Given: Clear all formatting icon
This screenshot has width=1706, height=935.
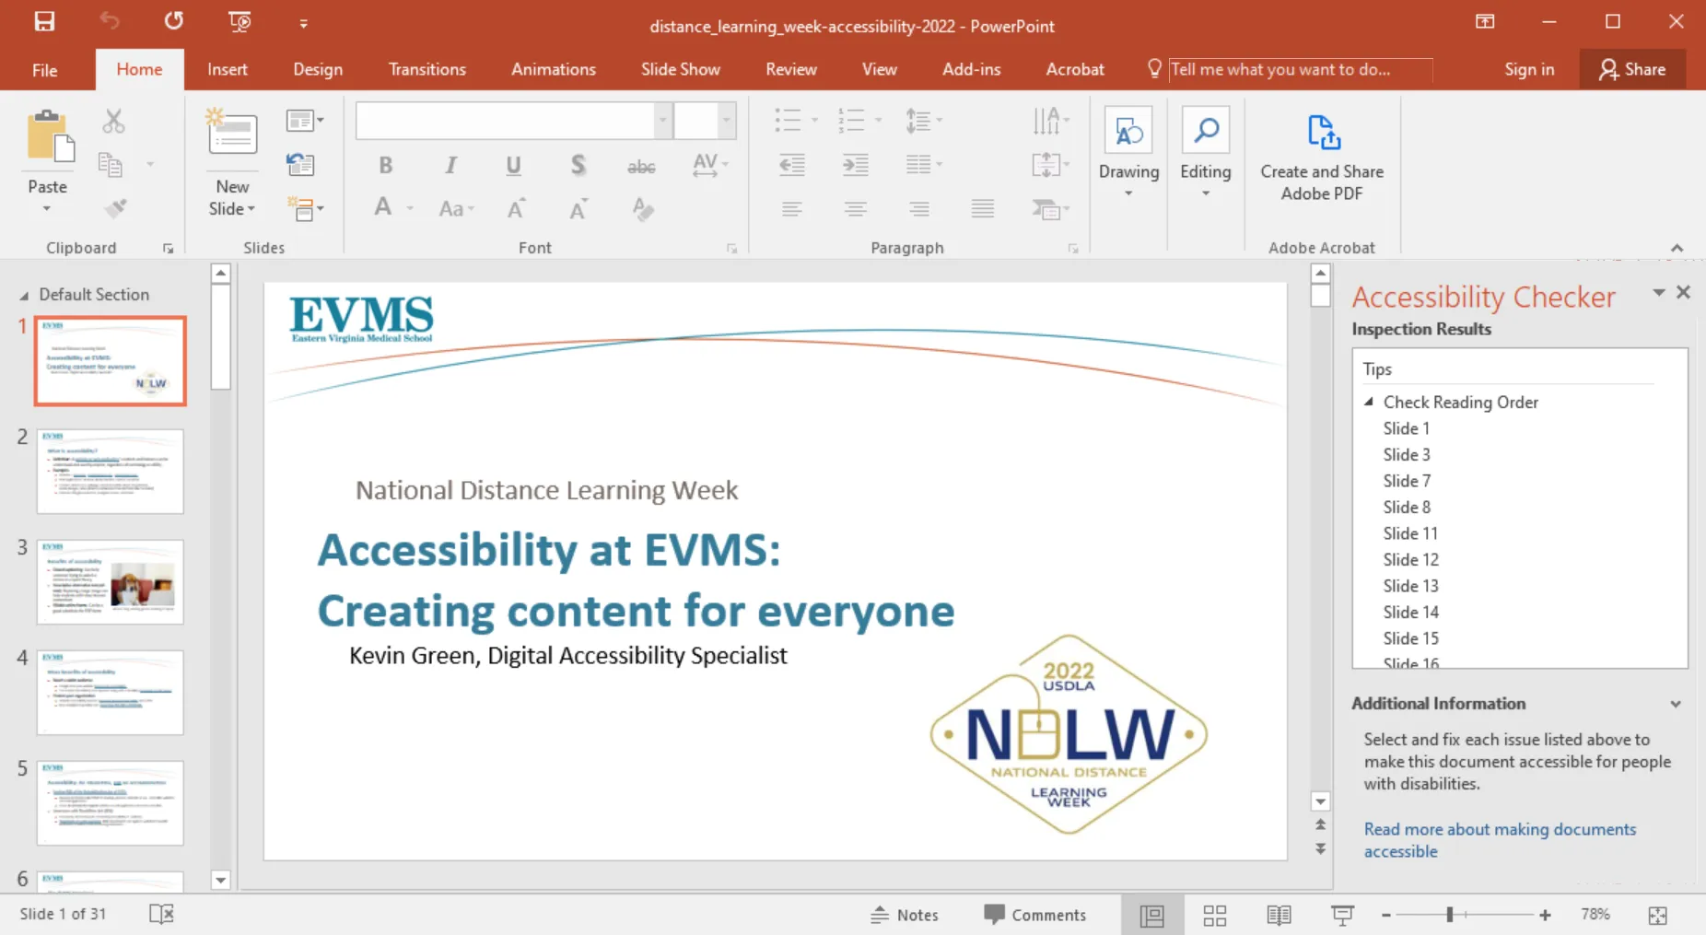Looking at the screenshot, I should pos(643,209).
